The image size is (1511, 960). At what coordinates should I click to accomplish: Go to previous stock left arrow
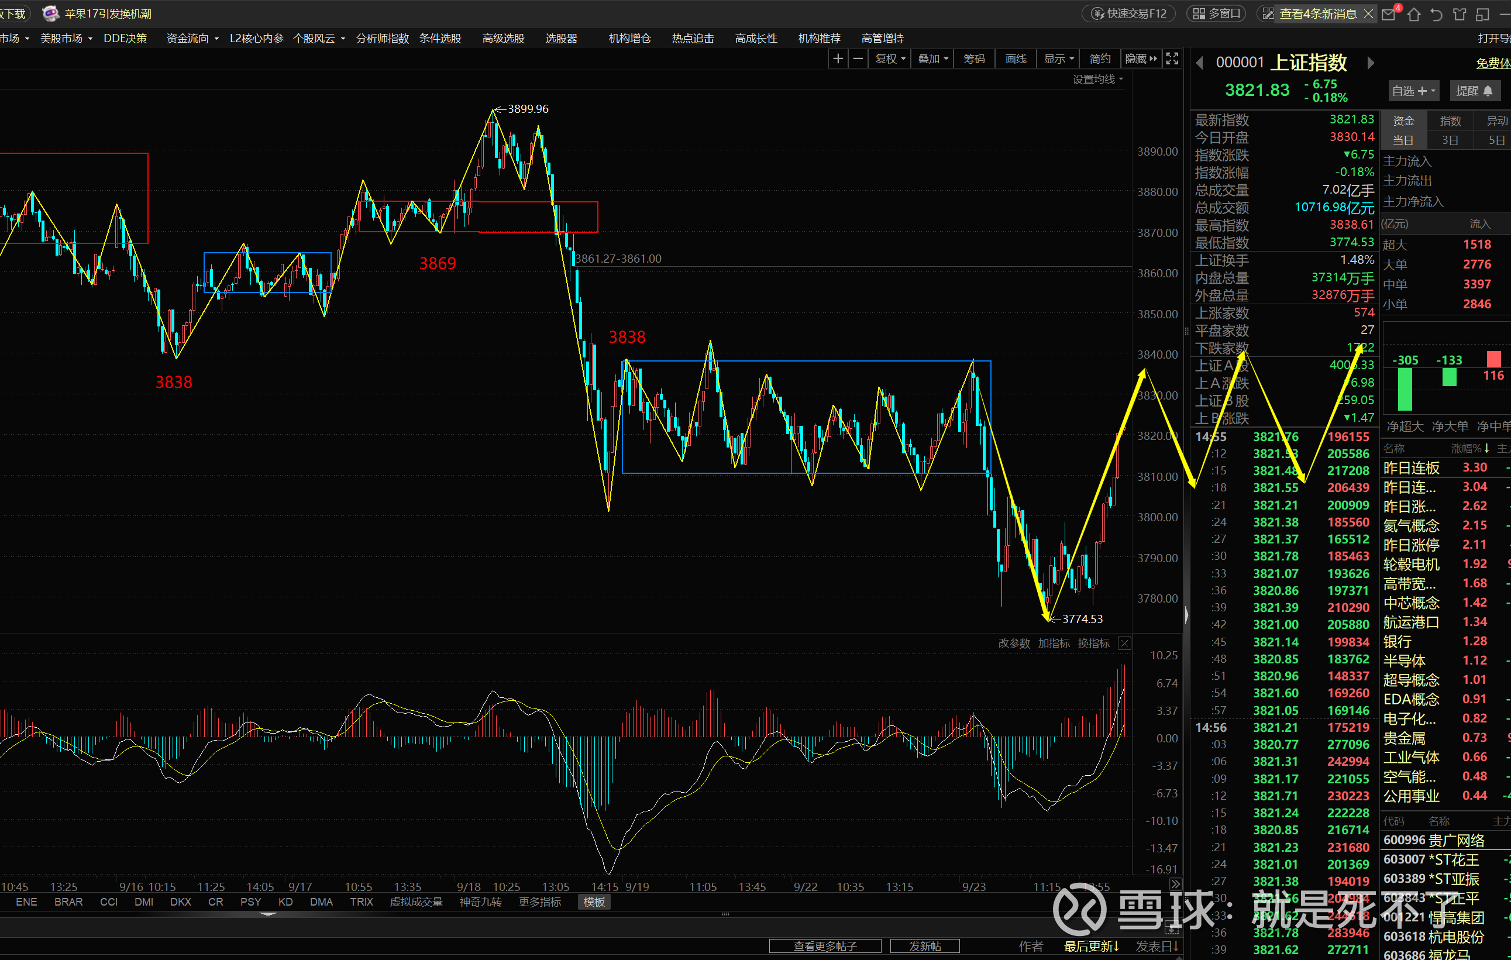coord(1200,63)
